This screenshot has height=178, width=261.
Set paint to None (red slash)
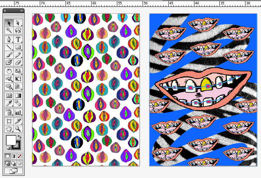click(20, 156)
